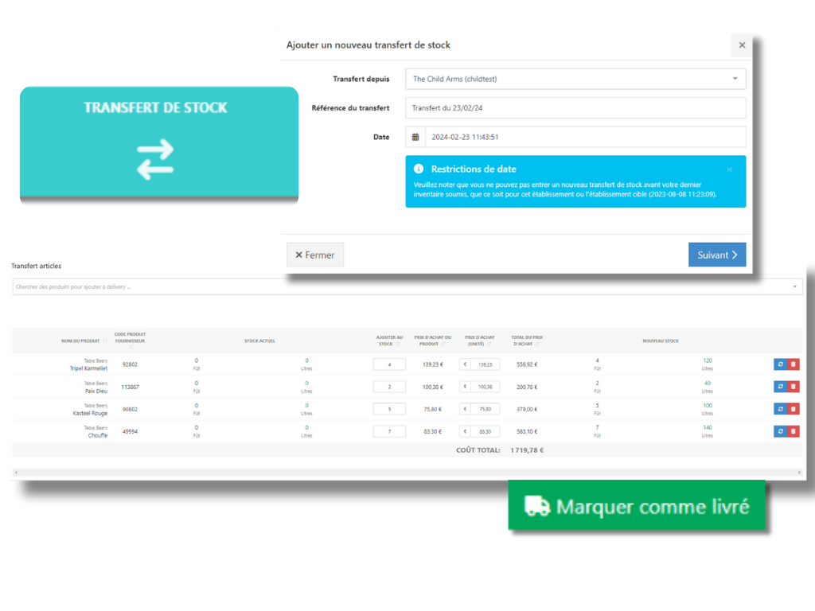This screenshot has width=815, height=611.
Task: Refresh the Tripel Karmeliet row
Action: coord(780,364)
